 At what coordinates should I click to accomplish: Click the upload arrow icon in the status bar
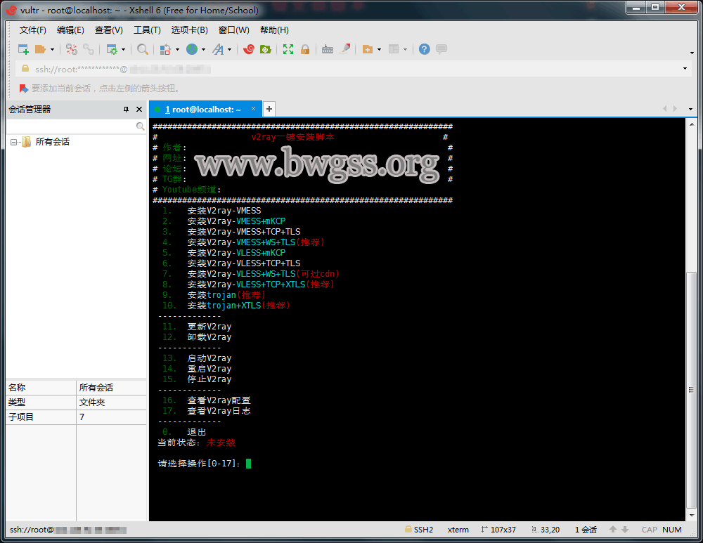tap(613, 530)
